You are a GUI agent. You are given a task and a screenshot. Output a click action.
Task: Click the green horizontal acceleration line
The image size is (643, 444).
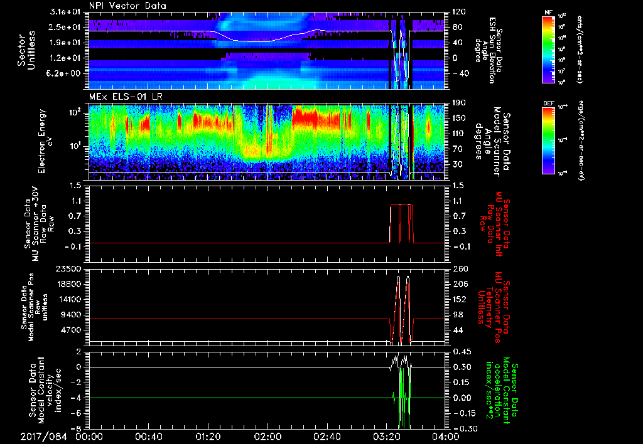pyautogui.click(x=239, y=398)
